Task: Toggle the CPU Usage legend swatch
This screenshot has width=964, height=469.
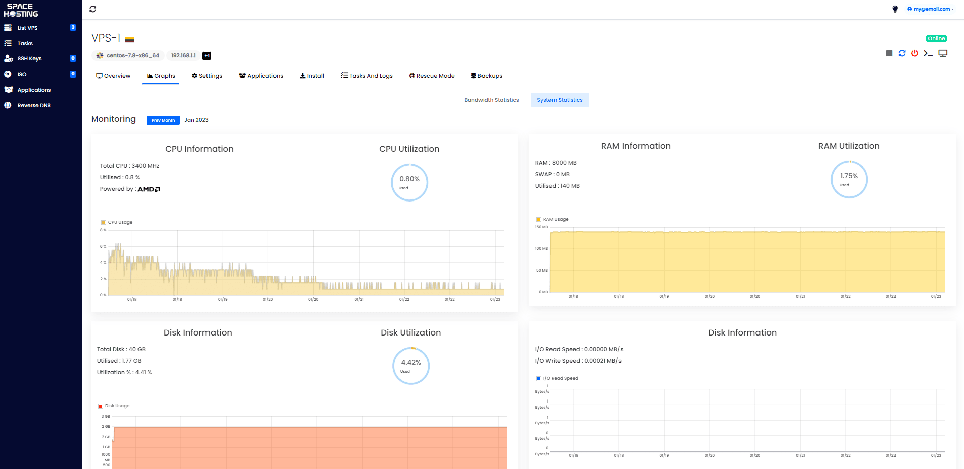Action: (x=104, y=222)
